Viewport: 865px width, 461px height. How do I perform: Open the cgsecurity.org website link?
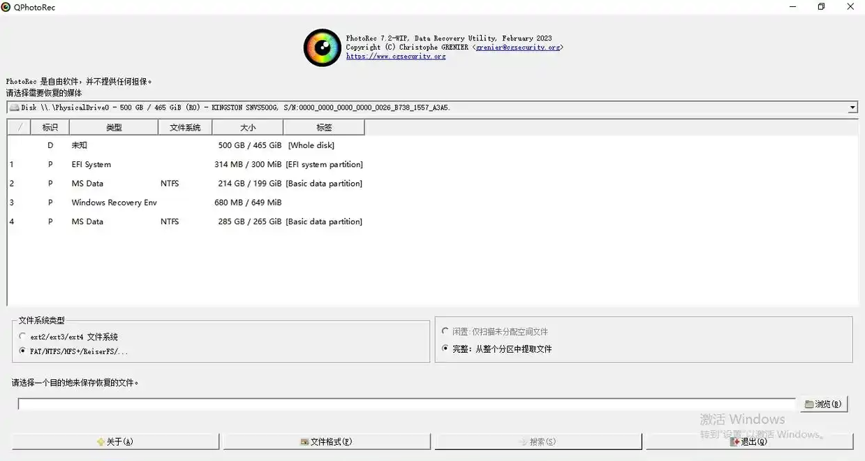click(396, 57)
